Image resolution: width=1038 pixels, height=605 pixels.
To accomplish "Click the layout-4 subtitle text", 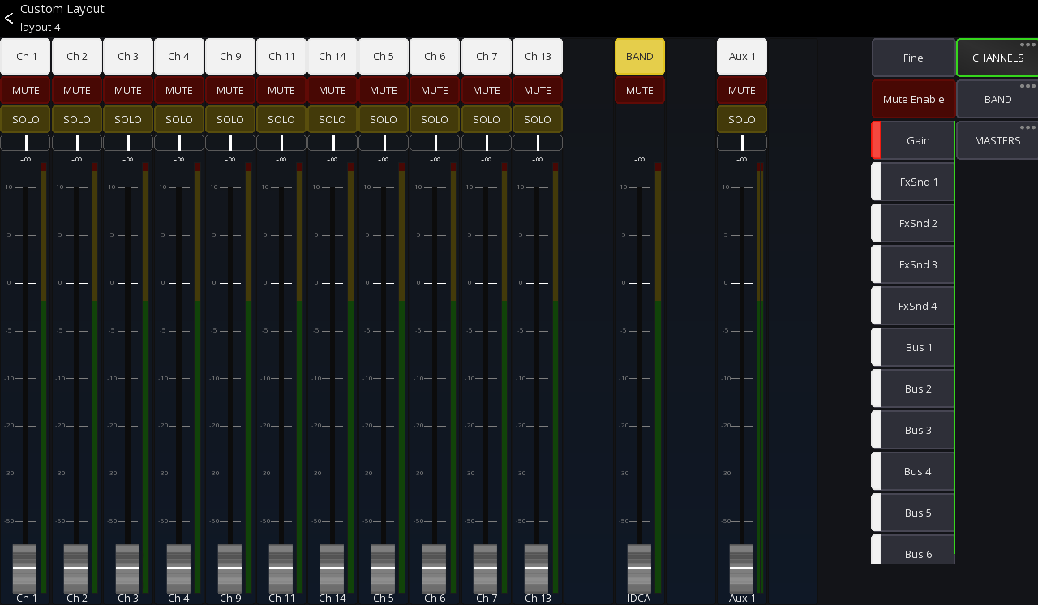I will click(x=41, y=27).
